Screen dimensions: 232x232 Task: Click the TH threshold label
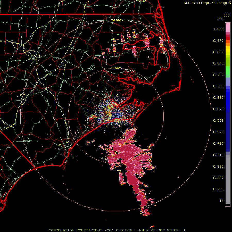(x=221, y=201)
